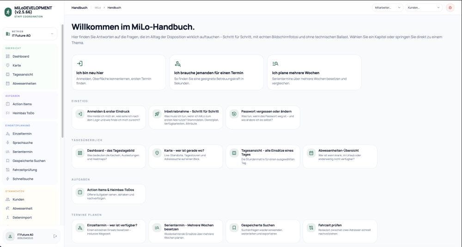Open 'Tagesansicht – alle Einsätze eines Tages' chapter
The width and height of the screenshot is (462, 247).
point(263,156)
